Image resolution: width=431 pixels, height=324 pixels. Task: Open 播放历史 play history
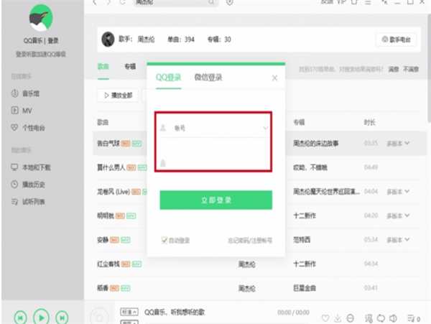(x=28, y=185)
